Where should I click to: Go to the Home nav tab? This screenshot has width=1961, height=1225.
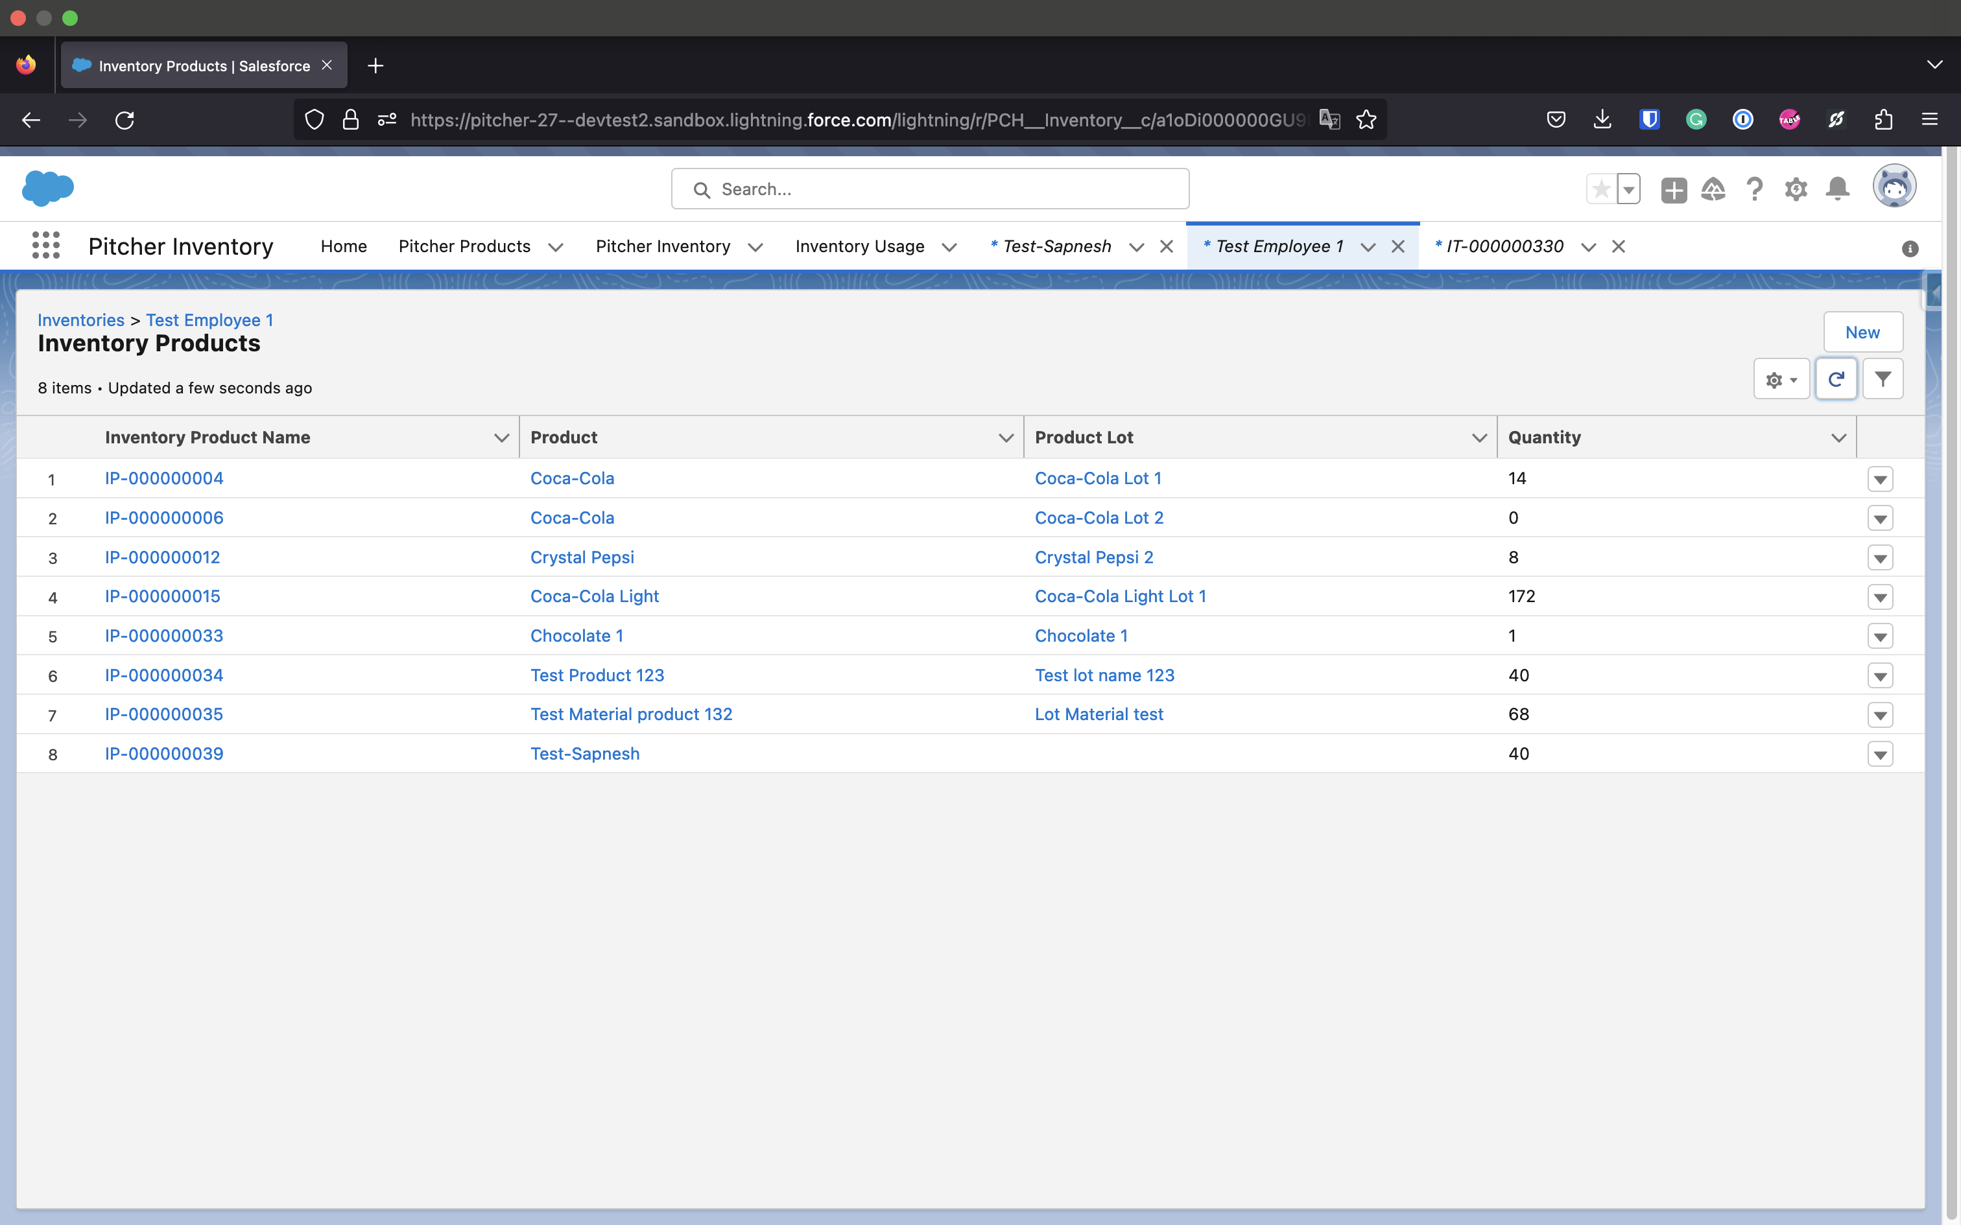click(344, 246)
